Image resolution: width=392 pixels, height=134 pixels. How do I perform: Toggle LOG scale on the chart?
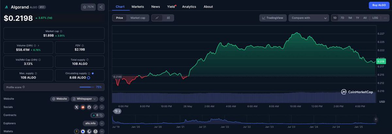pos(375,18)
